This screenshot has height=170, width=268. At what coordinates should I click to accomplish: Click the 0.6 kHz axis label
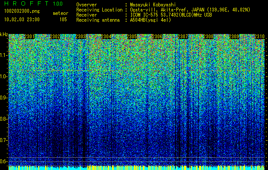point(4,161)
